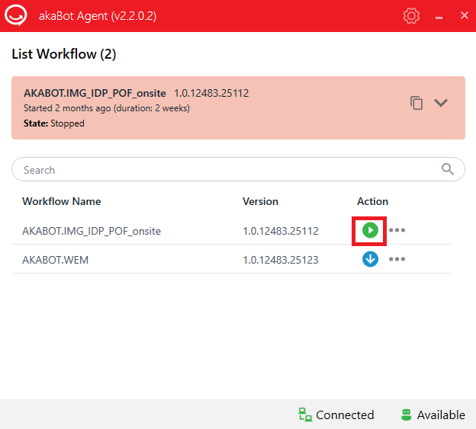Viewport: 476px width, 429px height.
Task: Click the akaBot logo in title bar
Action: [16, 15]
